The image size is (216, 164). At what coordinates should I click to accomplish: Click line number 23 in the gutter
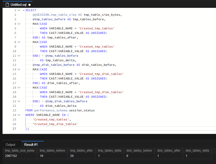coord(14,110)
